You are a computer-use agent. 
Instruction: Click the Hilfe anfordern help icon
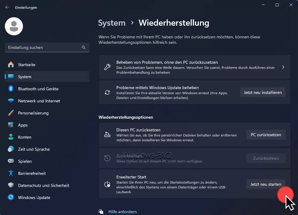click(x=101, y=212)
